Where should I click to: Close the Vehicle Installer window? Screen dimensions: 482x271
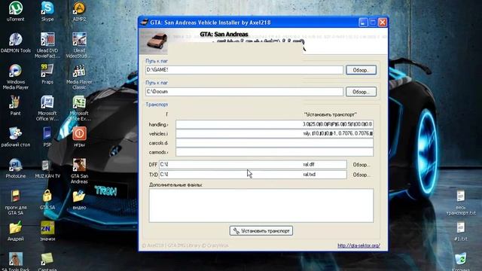(383, 23)
